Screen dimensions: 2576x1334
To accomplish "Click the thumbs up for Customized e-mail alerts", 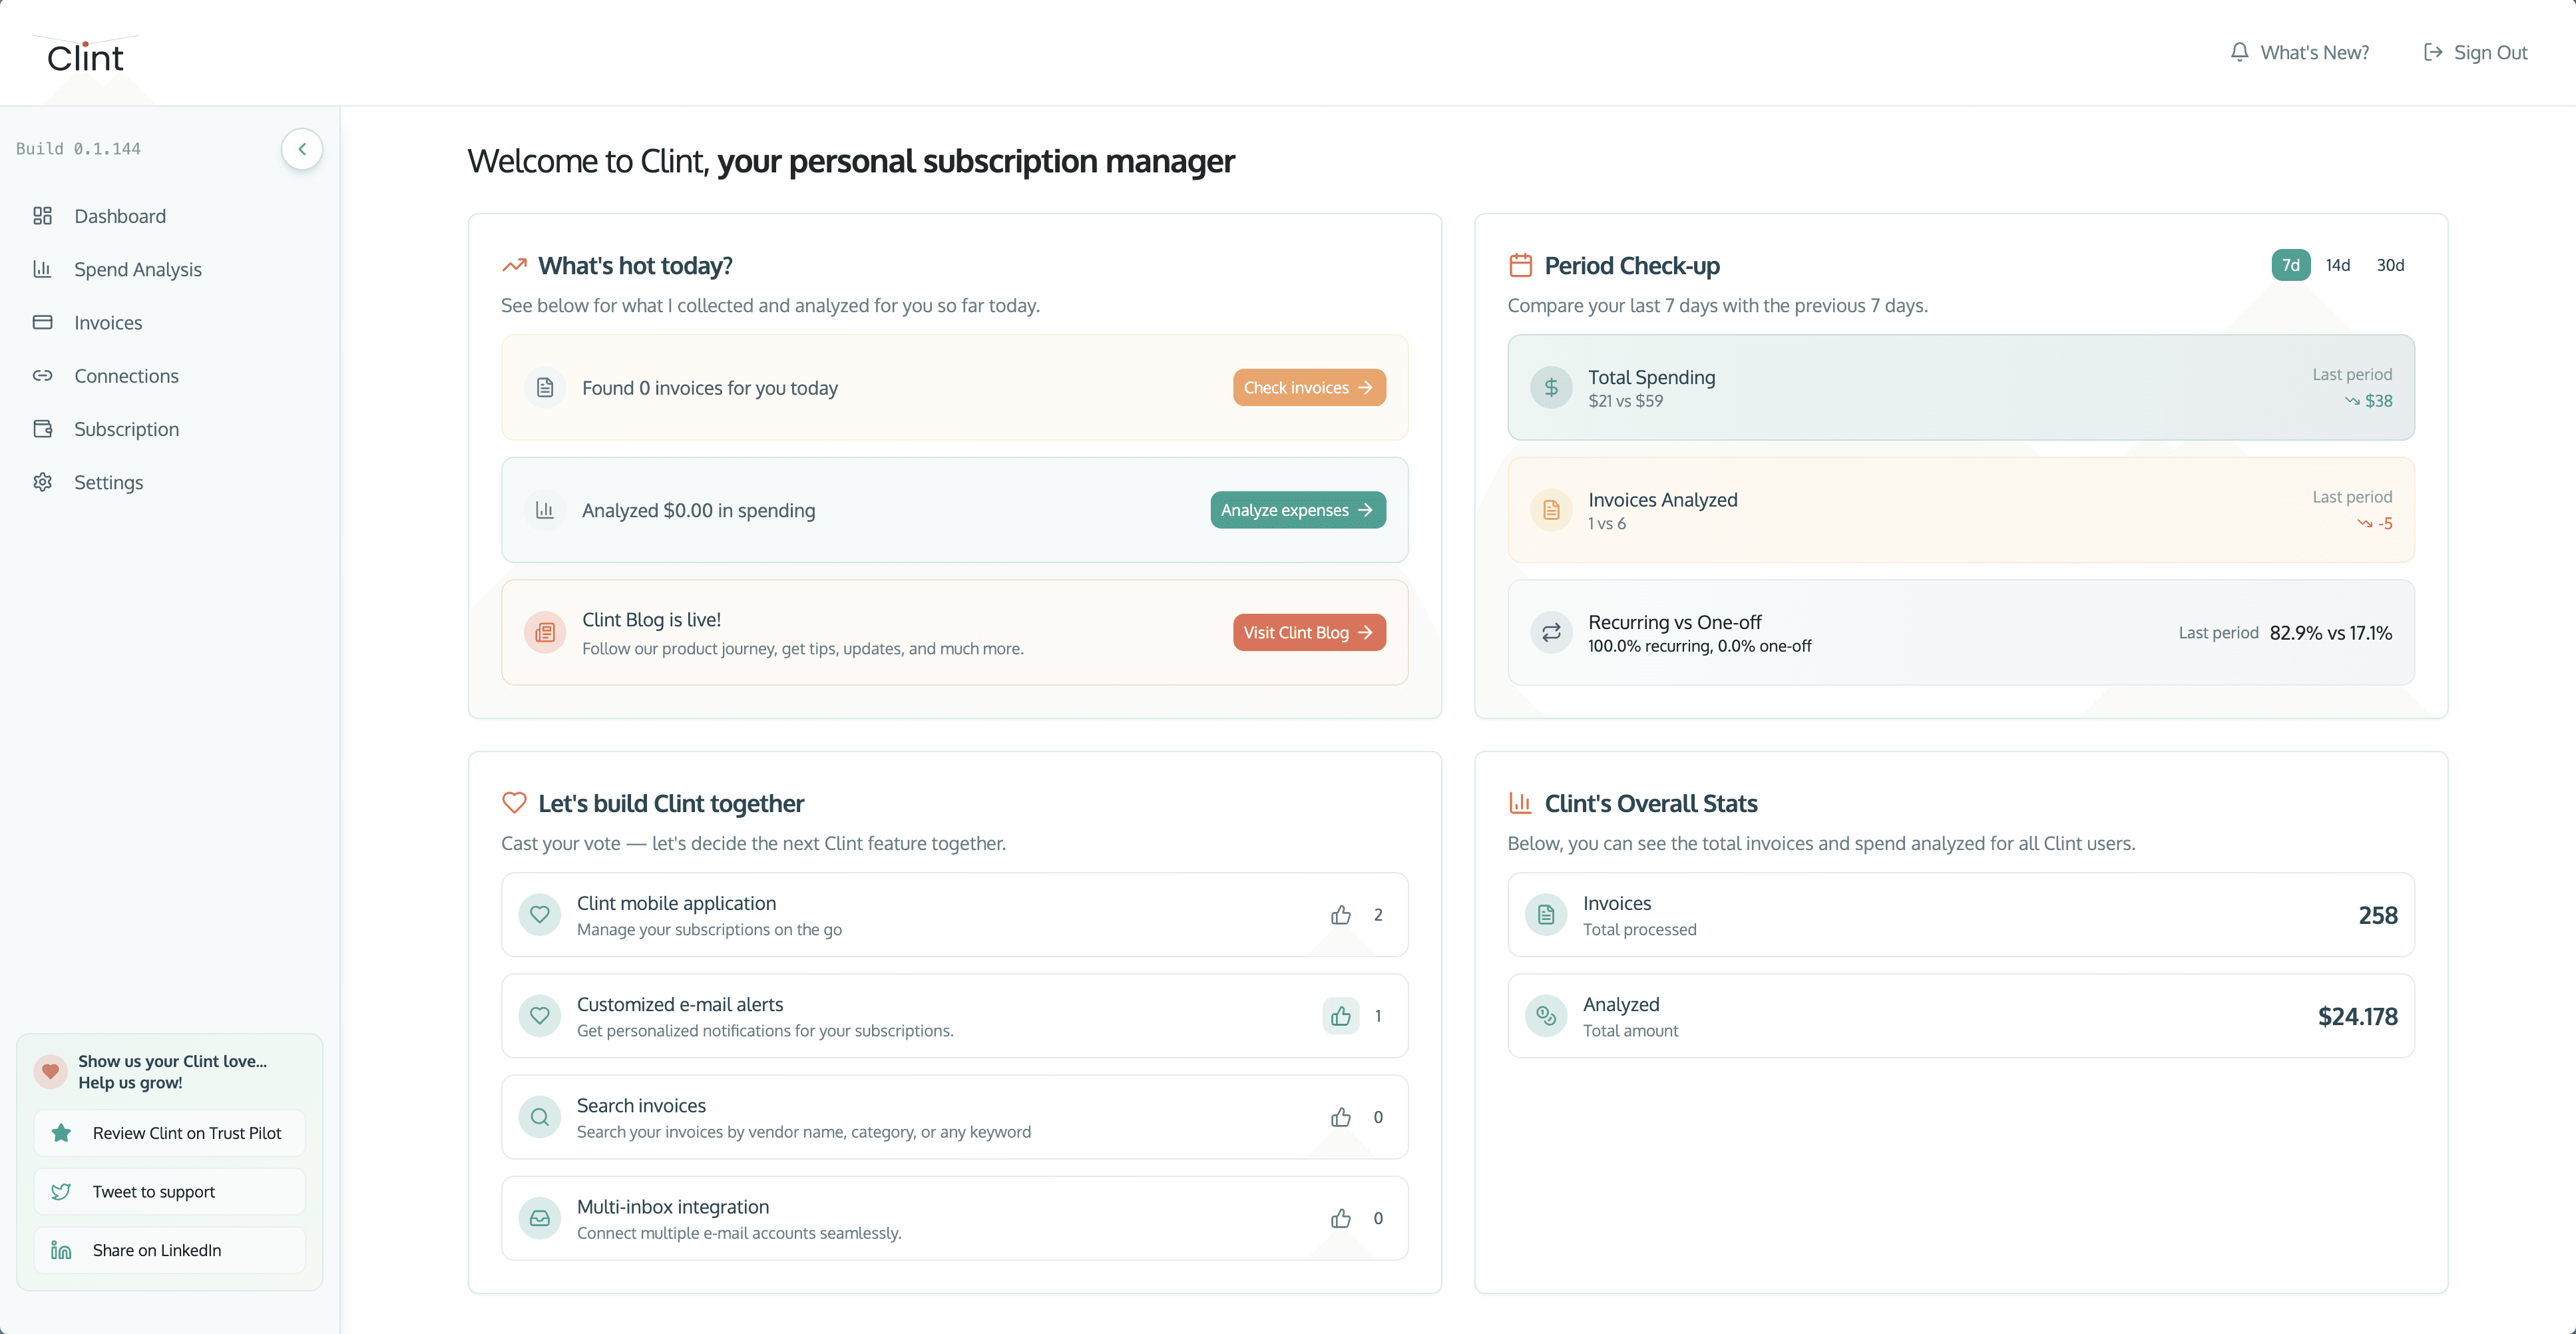I will (x=1341, y=1016).
